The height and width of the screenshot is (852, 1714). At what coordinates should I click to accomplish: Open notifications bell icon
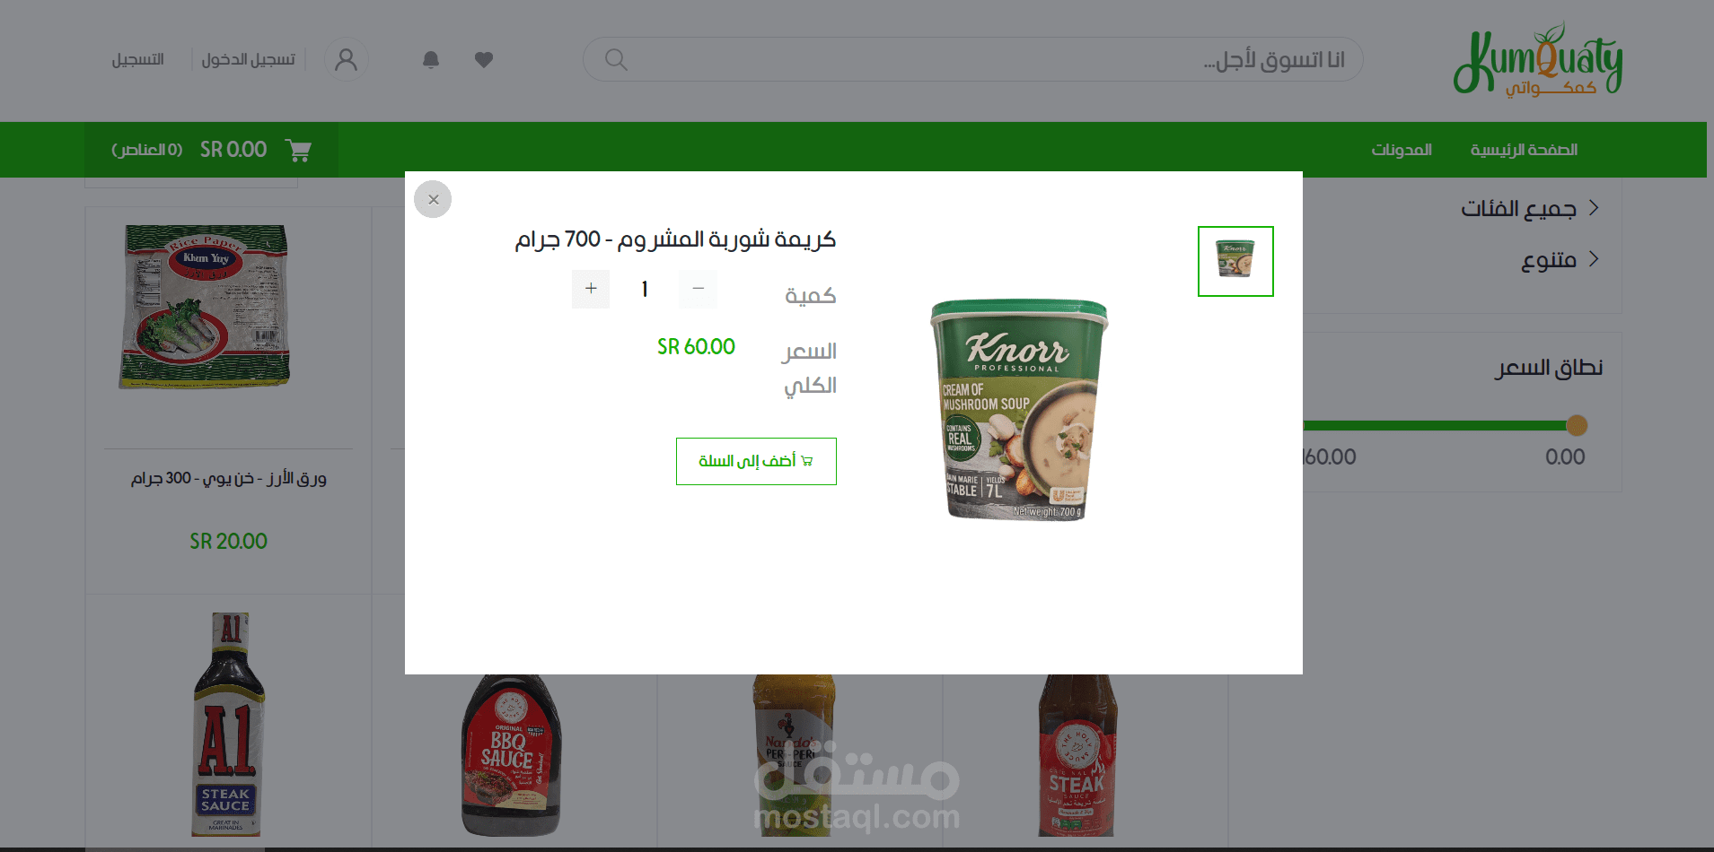tap(431, 59)
